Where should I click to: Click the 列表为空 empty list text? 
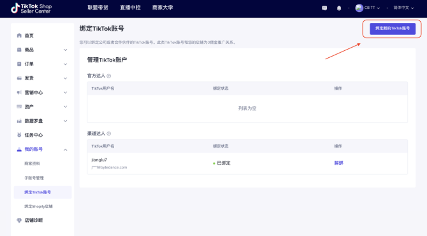pyautogui.click(x=247, y=109)
